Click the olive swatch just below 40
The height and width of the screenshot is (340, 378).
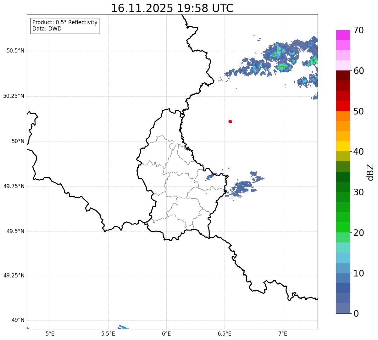click(x=343, y=156)
